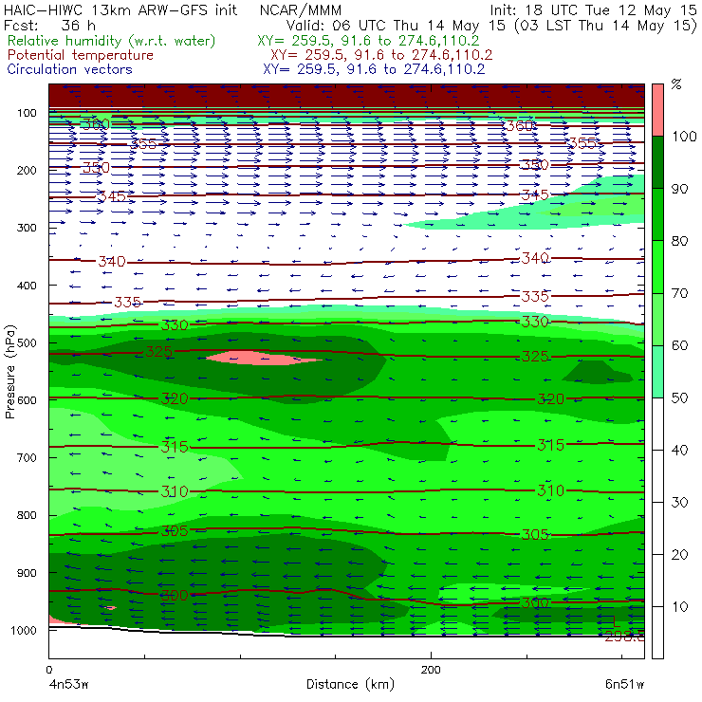Click the colorbar '70' tick label
This screenshot has width=702, height=702.
point(679,293)
